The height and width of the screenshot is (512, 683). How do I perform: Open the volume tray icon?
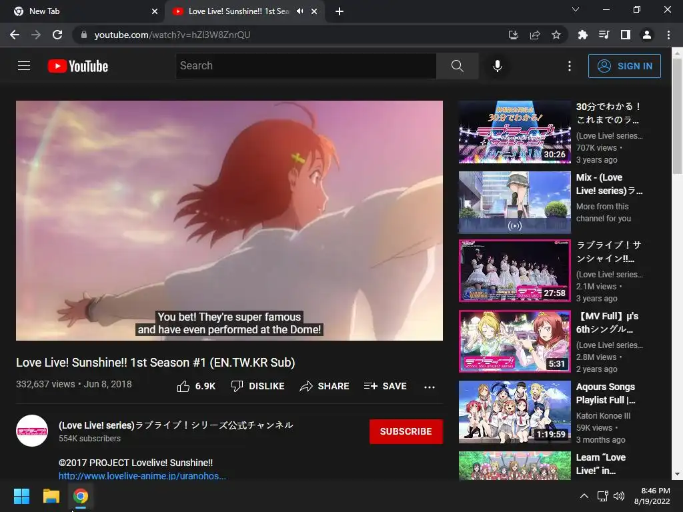pos(618,496)
